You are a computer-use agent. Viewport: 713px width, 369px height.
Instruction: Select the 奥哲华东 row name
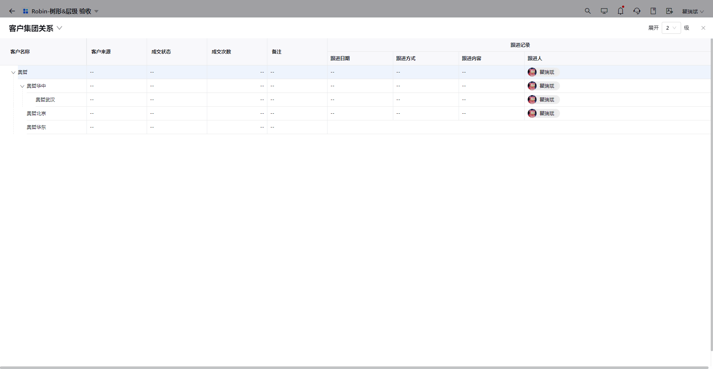click(x=36, y=127)
